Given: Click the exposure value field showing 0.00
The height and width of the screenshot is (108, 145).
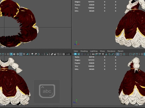Looking at the screenshot, I should [68, 54].
